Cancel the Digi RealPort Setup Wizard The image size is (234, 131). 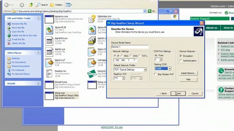coord(195,94)
